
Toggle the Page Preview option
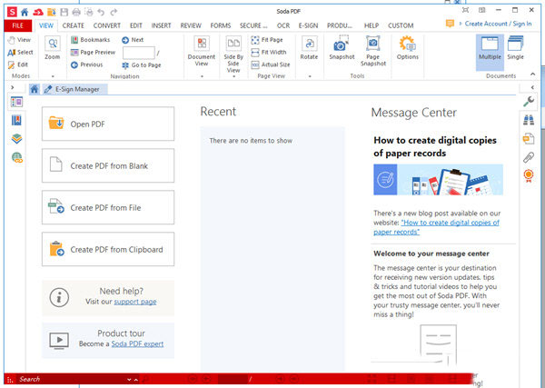click(98, 53)
